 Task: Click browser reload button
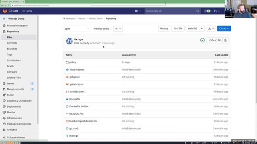click(x=9, y=5)
